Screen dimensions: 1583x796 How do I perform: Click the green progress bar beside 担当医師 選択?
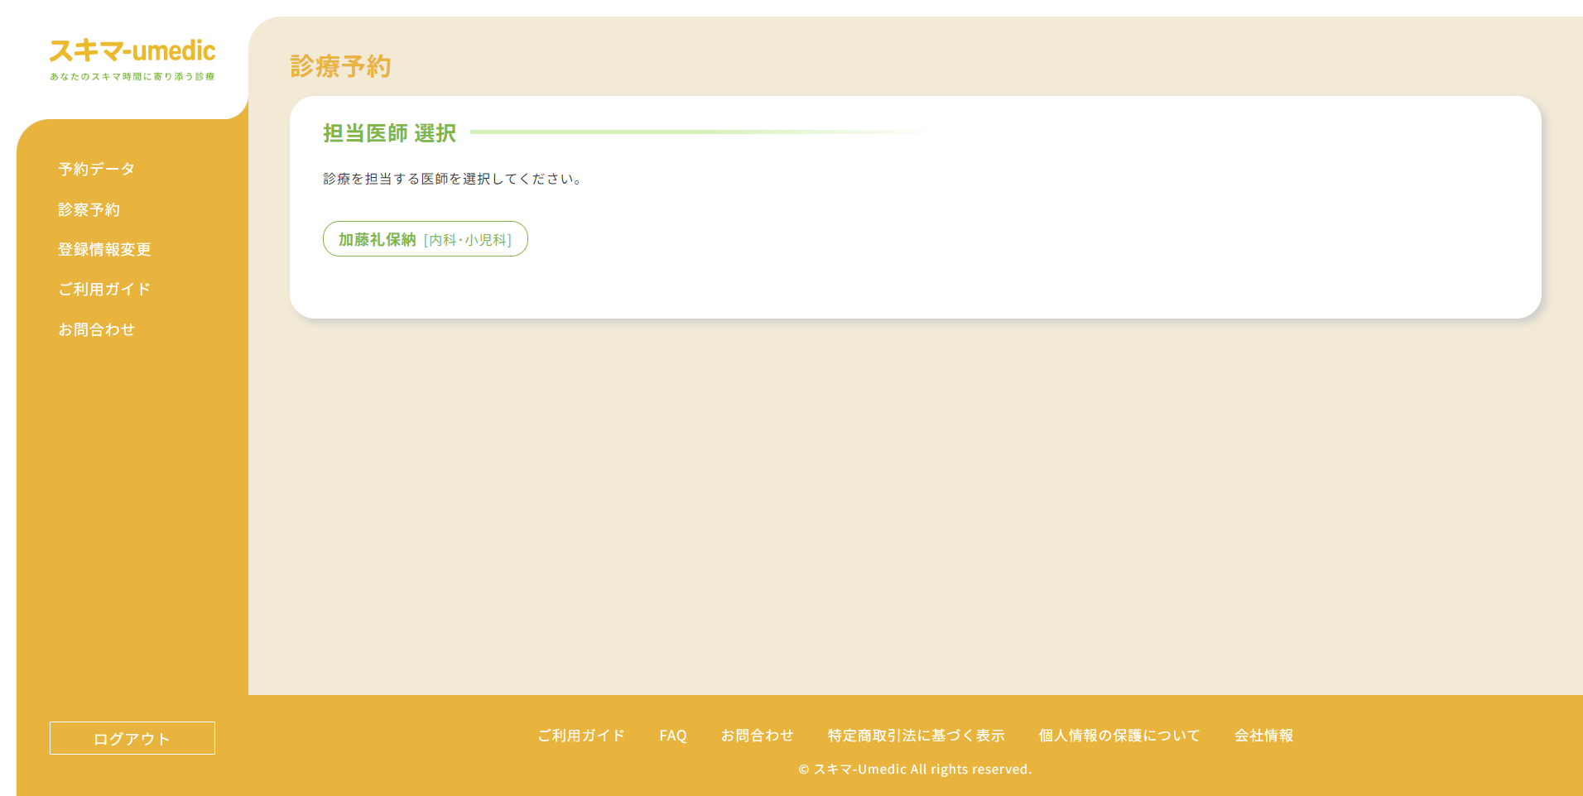coord(704,131)
